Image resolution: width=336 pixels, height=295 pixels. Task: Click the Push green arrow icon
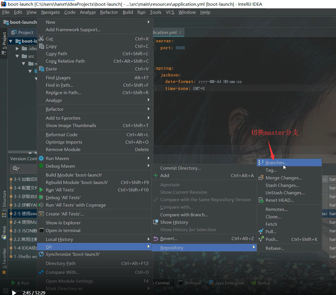coord(261,239)
